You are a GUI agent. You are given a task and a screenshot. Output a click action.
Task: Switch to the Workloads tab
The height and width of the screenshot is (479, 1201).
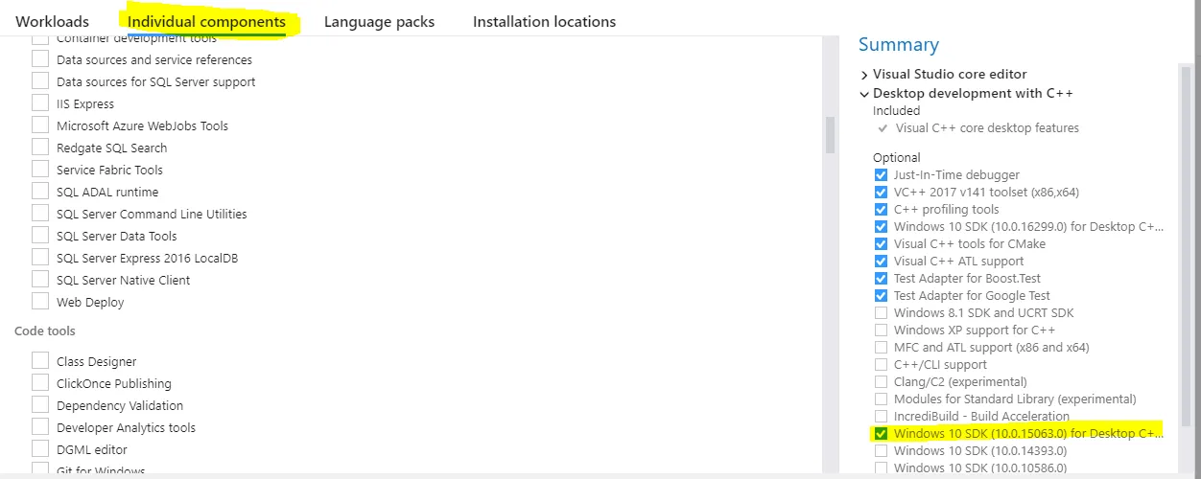[x=52, y=21]
